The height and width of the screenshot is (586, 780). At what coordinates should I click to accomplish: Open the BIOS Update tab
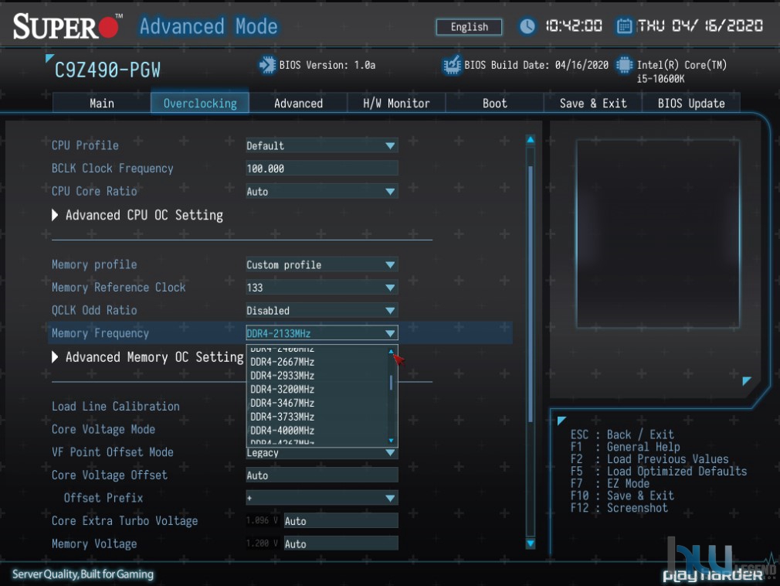tap(691, 103)
